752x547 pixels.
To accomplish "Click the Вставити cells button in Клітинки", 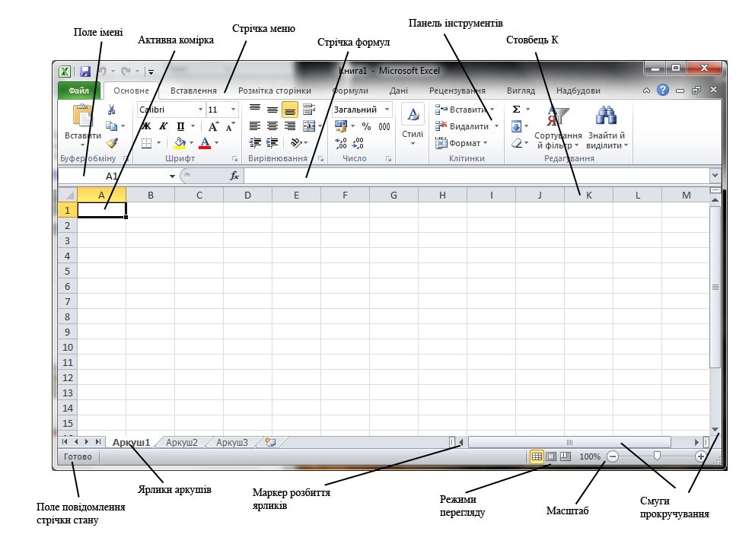I will (465, 110).
